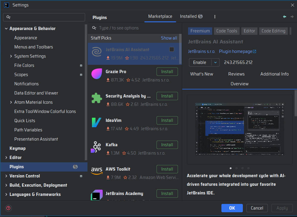
Task: Navigate back with the left arrow
Action: point(285,17)
